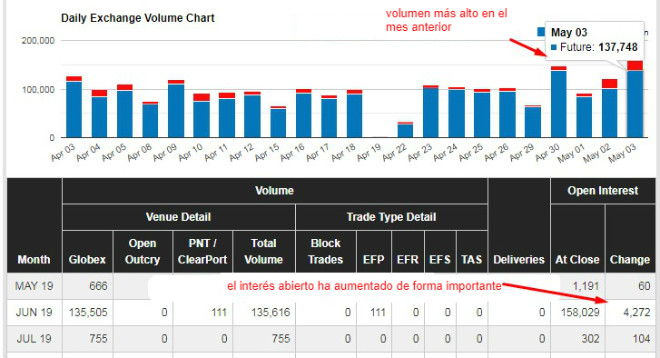This screenshot has width=660, height=358.
Task: Click MAY 19 Change value 60
Action: click(x=644, y=286)
